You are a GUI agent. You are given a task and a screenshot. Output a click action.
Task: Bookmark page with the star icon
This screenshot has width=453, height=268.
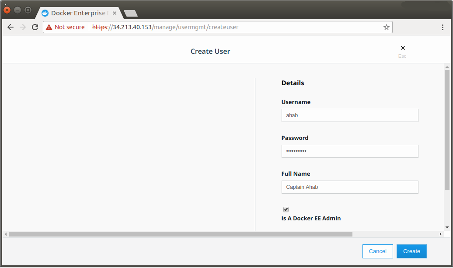386,27
